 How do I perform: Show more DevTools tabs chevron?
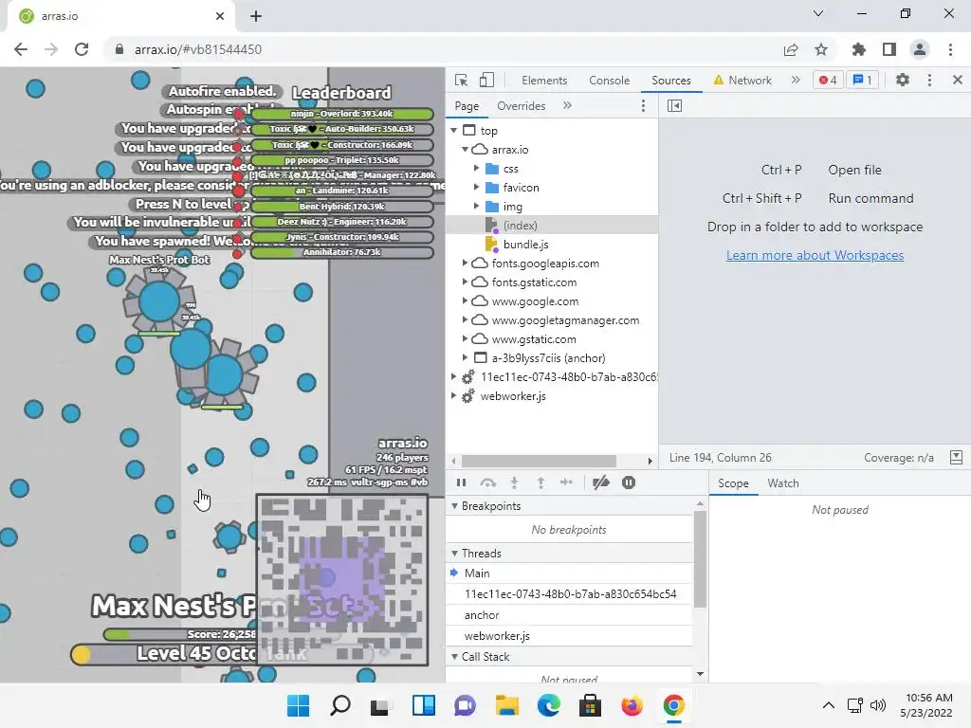click(796, 80)
